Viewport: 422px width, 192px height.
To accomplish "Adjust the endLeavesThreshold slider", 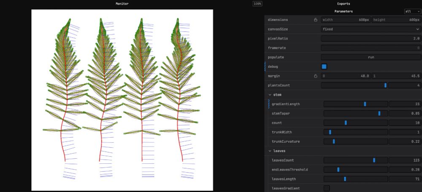I will [x=355, y=170].
